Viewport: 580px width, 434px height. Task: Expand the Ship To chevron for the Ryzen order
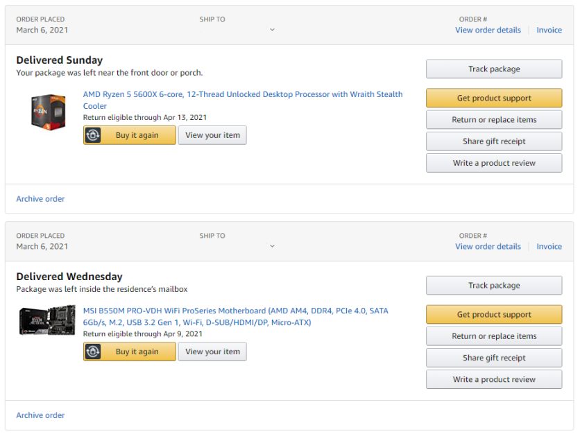272,30
